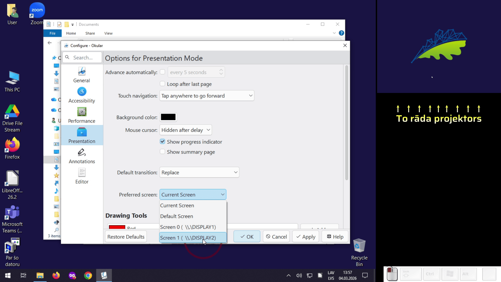This screenshot has width=501, height=282.
Task: Expand the Touch navigation dropdown
Action: point(207,96)
